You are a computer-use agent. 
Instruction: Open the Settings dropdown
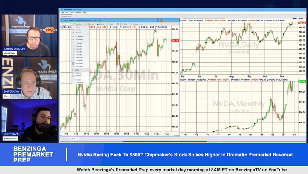[135, 24]
